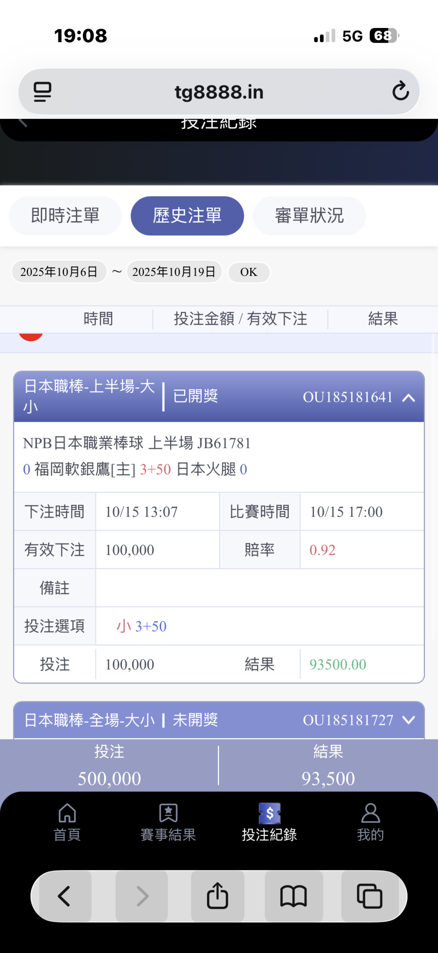Tap the Safari page reload icon
This screenshot has width=438, height=953.
point(400,91)
